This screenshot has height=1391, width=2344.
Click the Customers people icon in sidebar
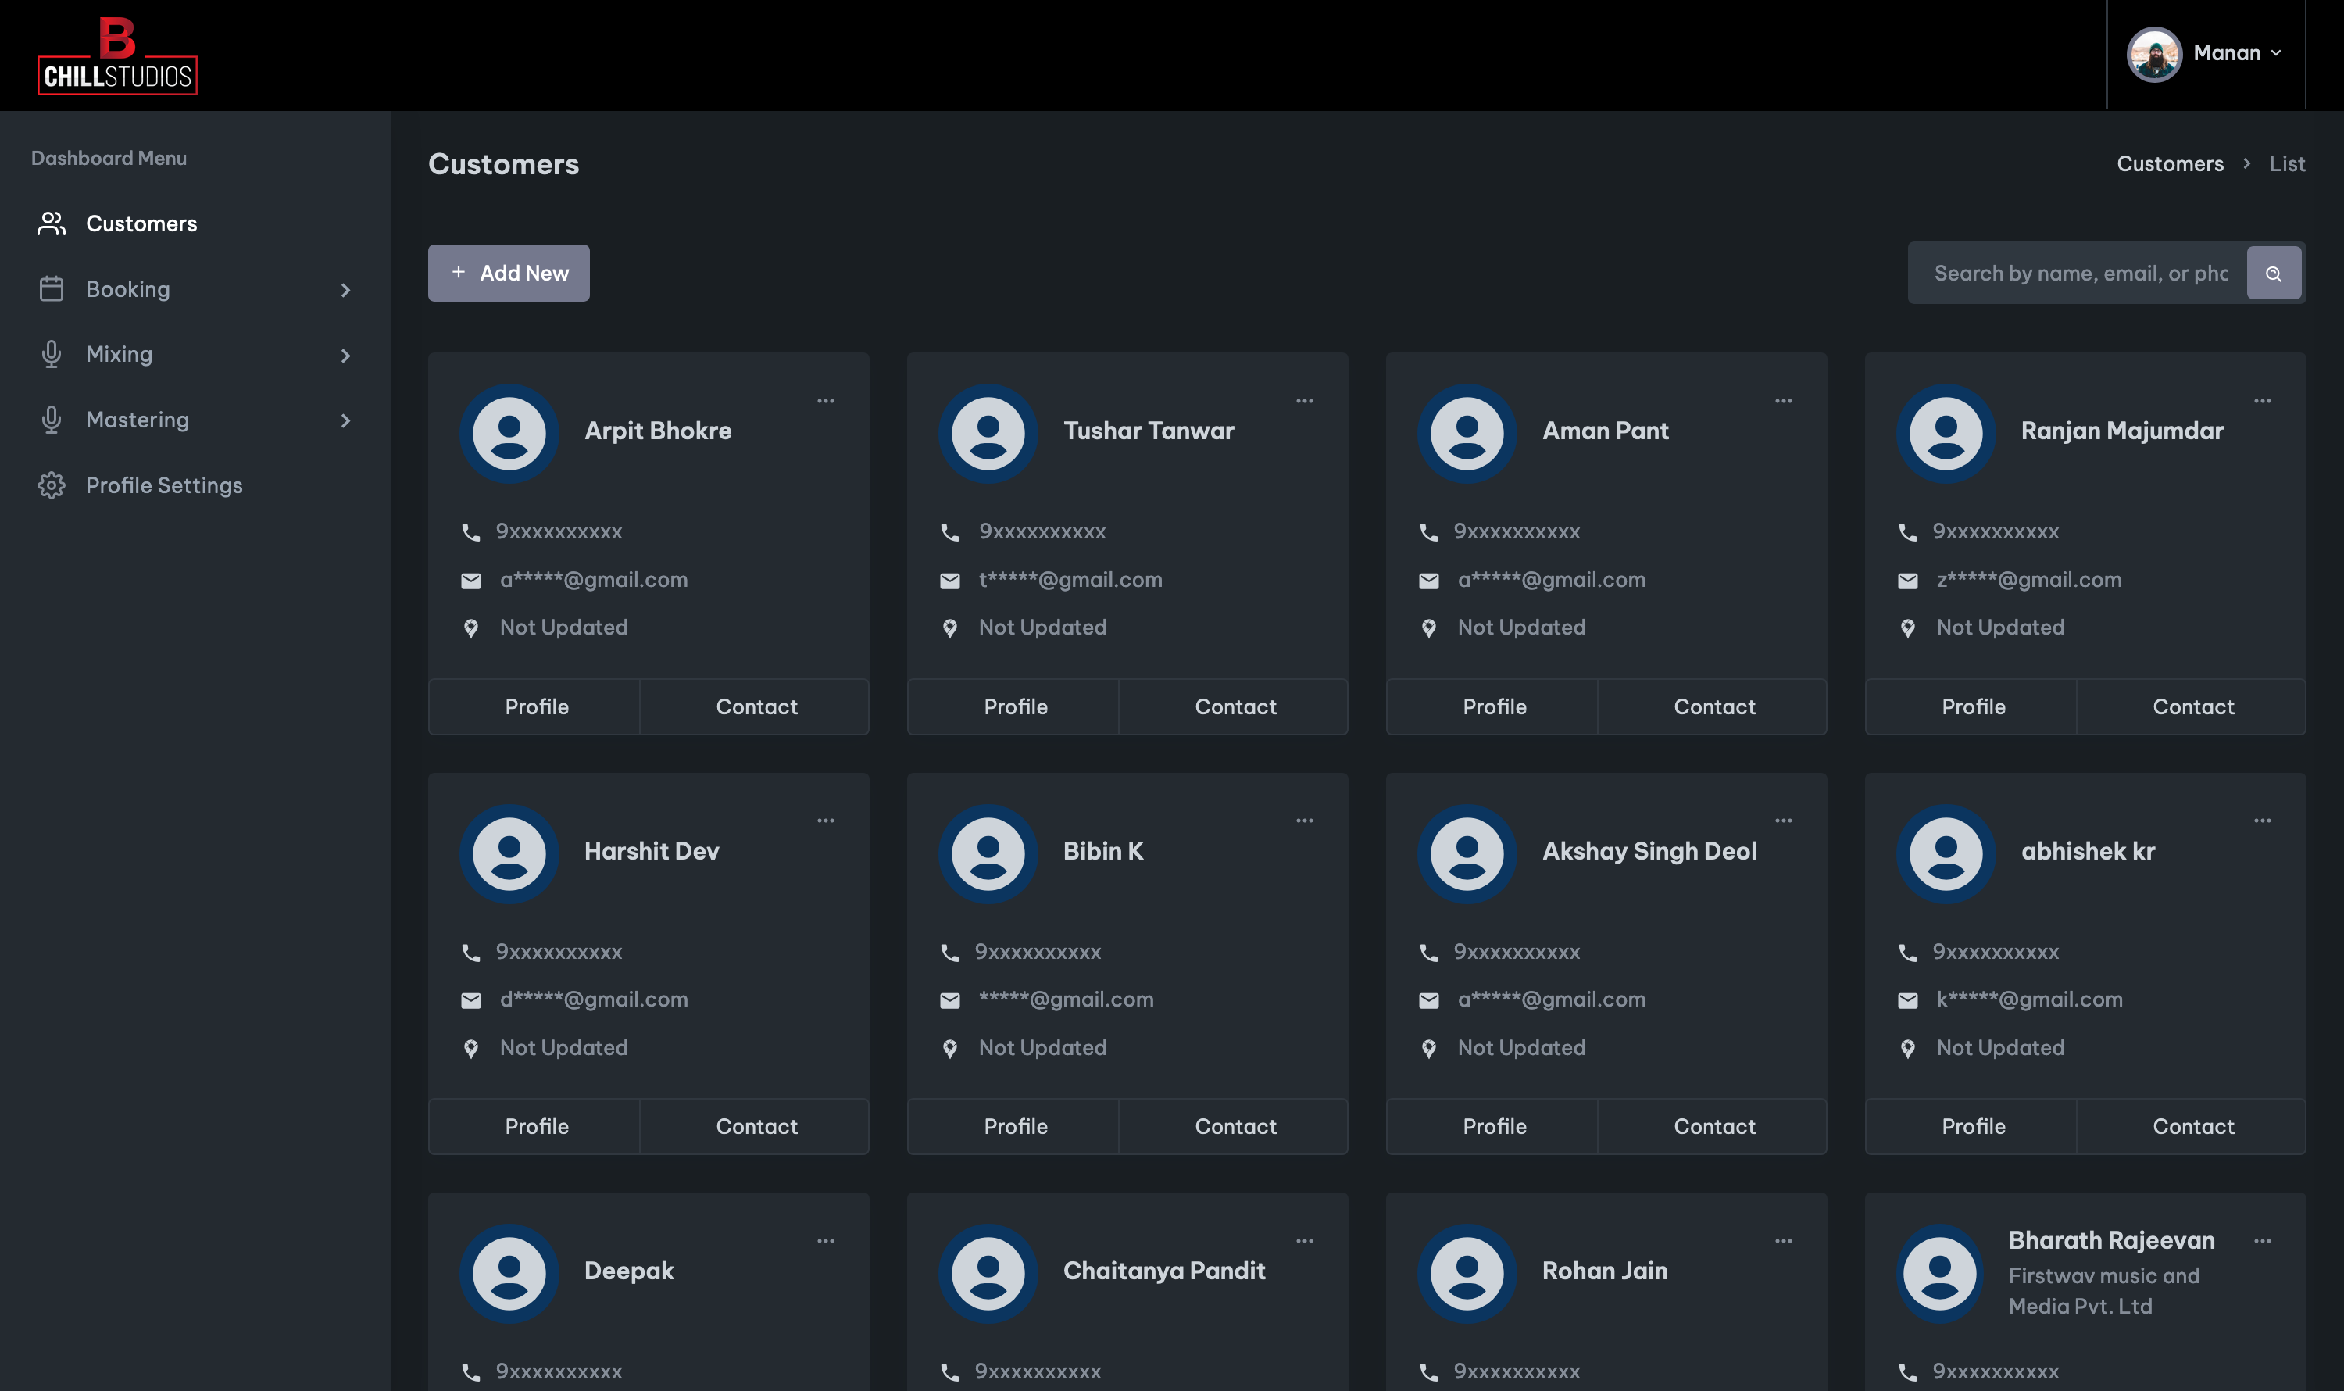point(52,223)
